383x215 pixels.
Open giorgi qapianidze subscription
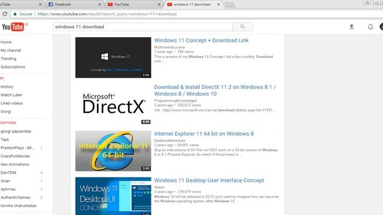[x=16, y=131]
